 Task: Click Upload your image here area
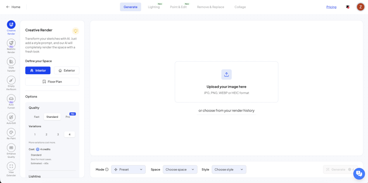tap(227, 82)
